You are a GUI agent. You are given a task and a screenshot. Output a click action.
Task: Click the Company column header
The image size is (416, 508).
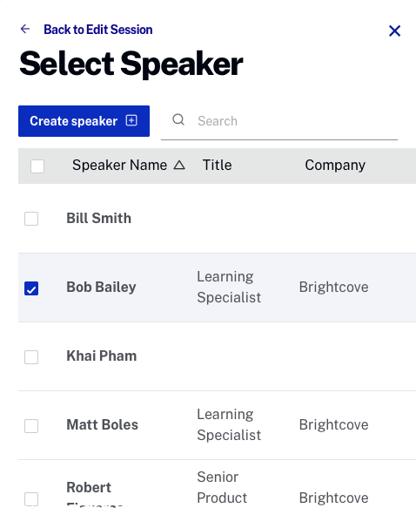pos(335,166)
